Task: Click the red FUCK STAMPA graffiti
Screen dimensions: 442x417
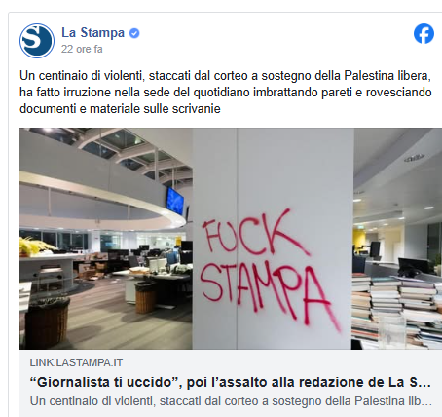Action: 270,270
